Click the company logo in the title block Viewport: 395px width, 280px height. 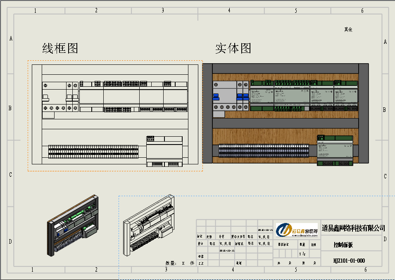pyautogui.click(x=296, y=230)
